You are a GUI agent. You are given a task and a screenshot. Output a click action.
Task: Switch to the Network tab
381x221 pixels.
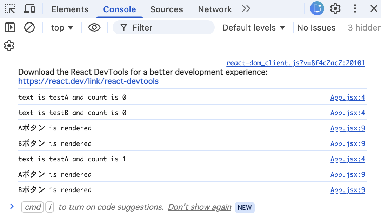coord(215,9)
